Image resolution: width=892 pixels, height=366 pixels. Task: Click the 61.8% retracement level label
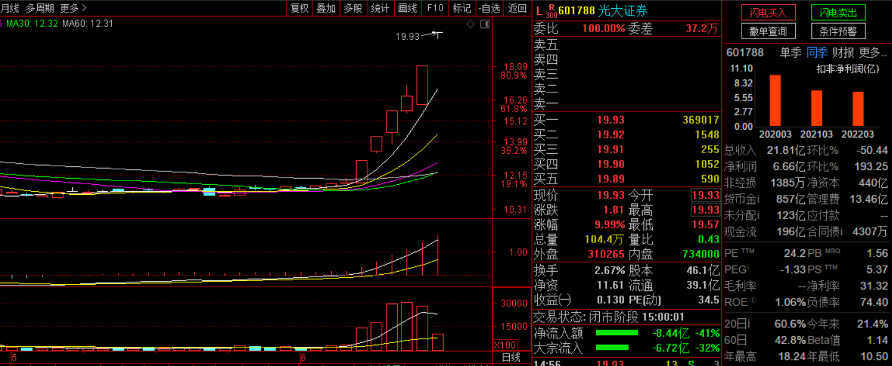point(513,109)
